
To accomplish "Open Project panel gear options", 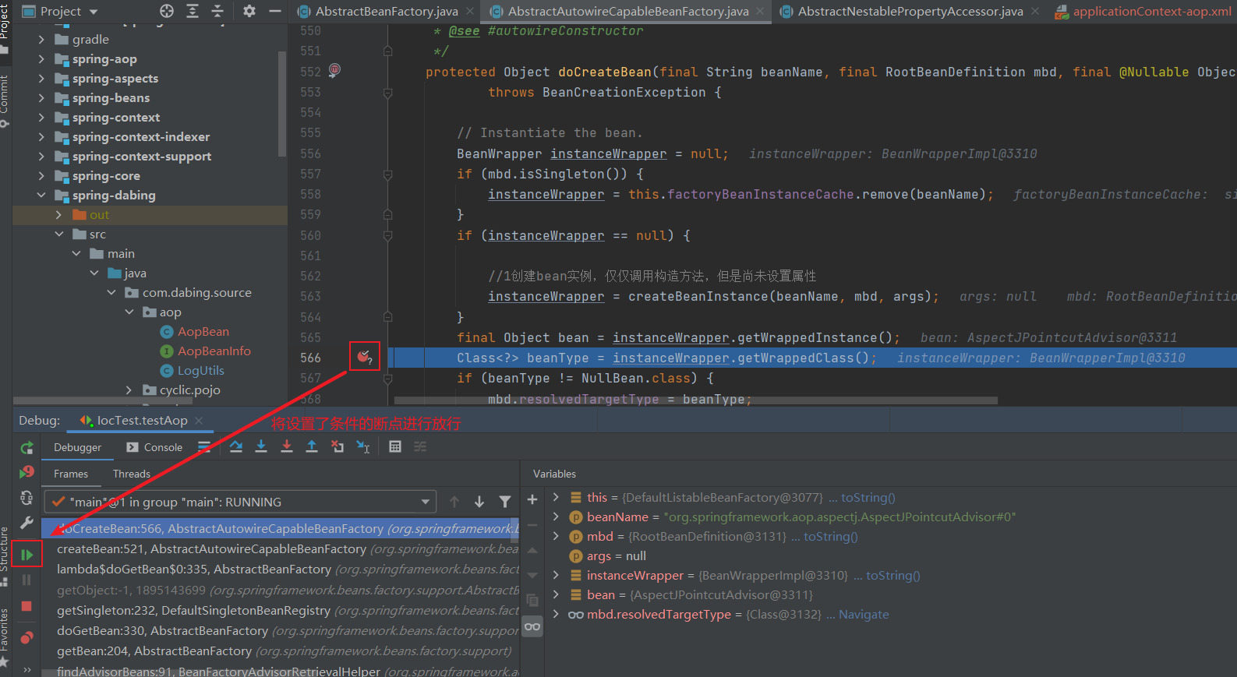I will coord(249,11).
